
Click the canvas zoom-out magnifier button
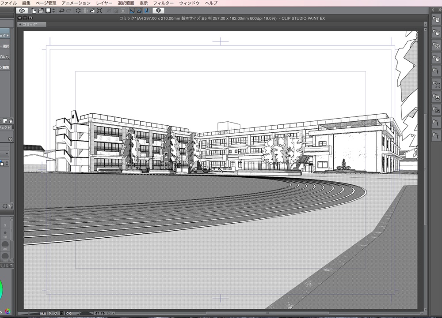pos(50,313)
